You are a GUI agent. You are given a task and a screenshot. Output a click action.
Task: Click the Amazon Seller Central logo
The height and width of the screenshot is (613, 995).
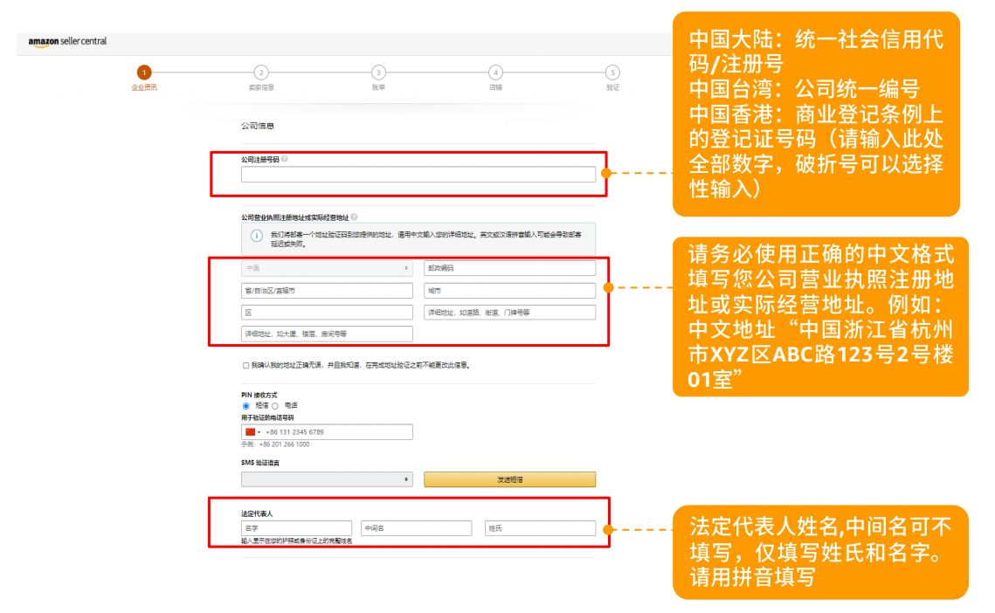[67, 42]
